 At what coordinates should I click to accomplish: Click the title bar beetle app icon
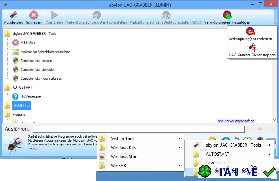point(5,5)
